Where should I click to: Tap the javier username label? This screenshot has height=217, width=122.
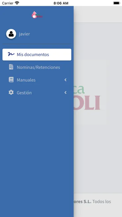(25, 34)
